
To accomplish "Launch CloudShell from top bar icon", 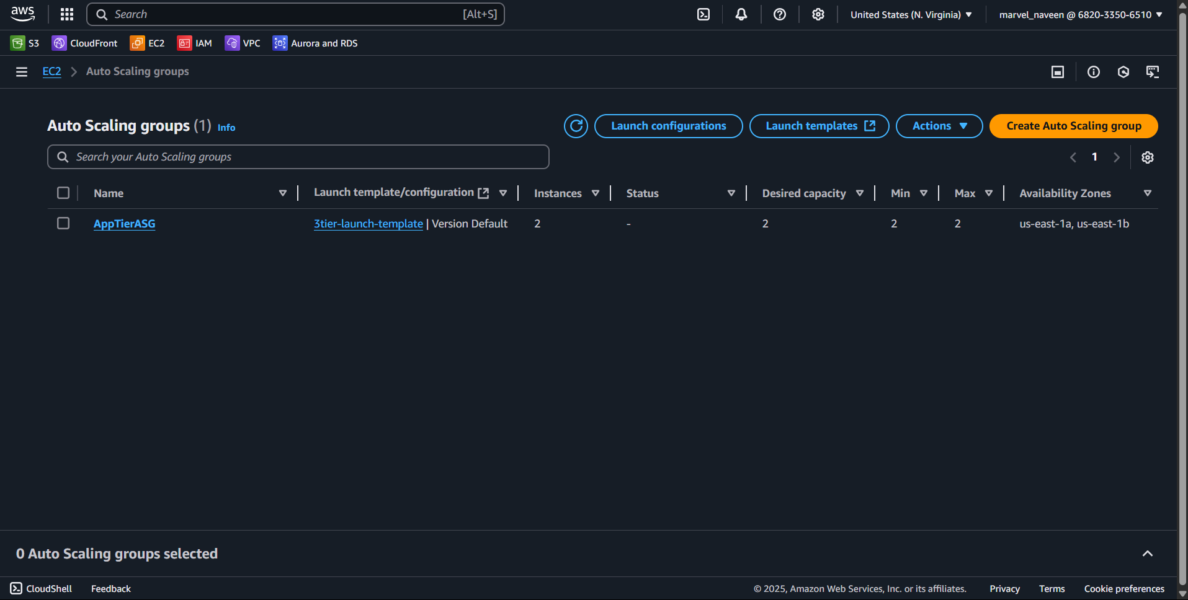I will pos(703,14).
